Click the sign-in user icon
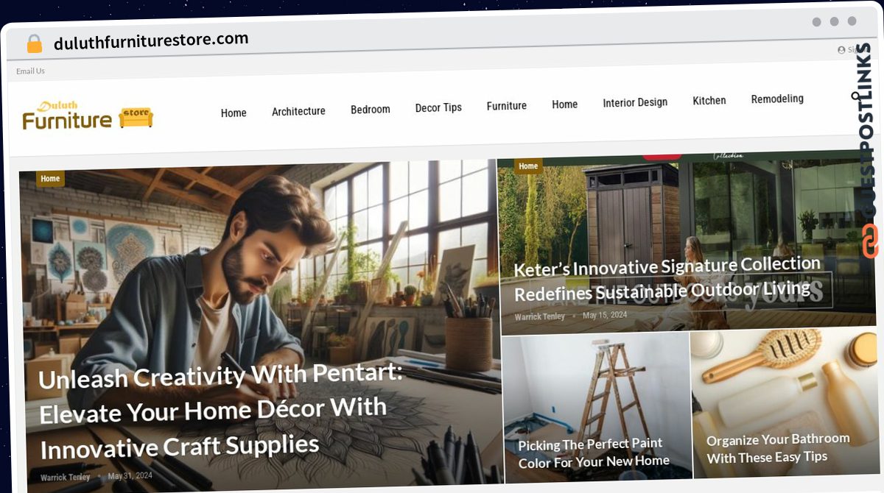Screen dimensions: 884x493 841,50
